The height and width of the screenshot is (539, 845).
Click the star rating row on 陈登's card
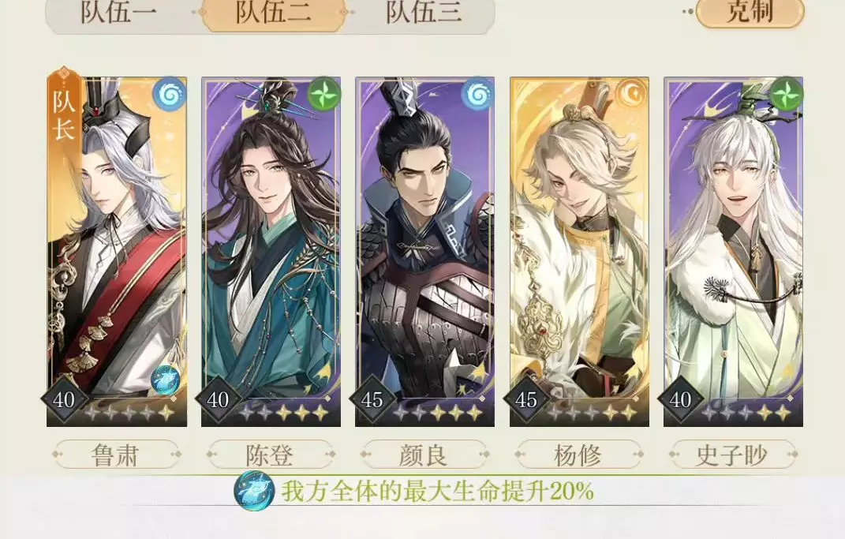[284, 413]
